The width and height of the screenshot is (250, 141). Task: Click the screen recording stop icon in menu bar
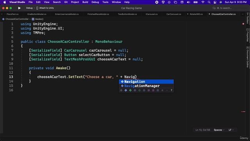(157, 2)
